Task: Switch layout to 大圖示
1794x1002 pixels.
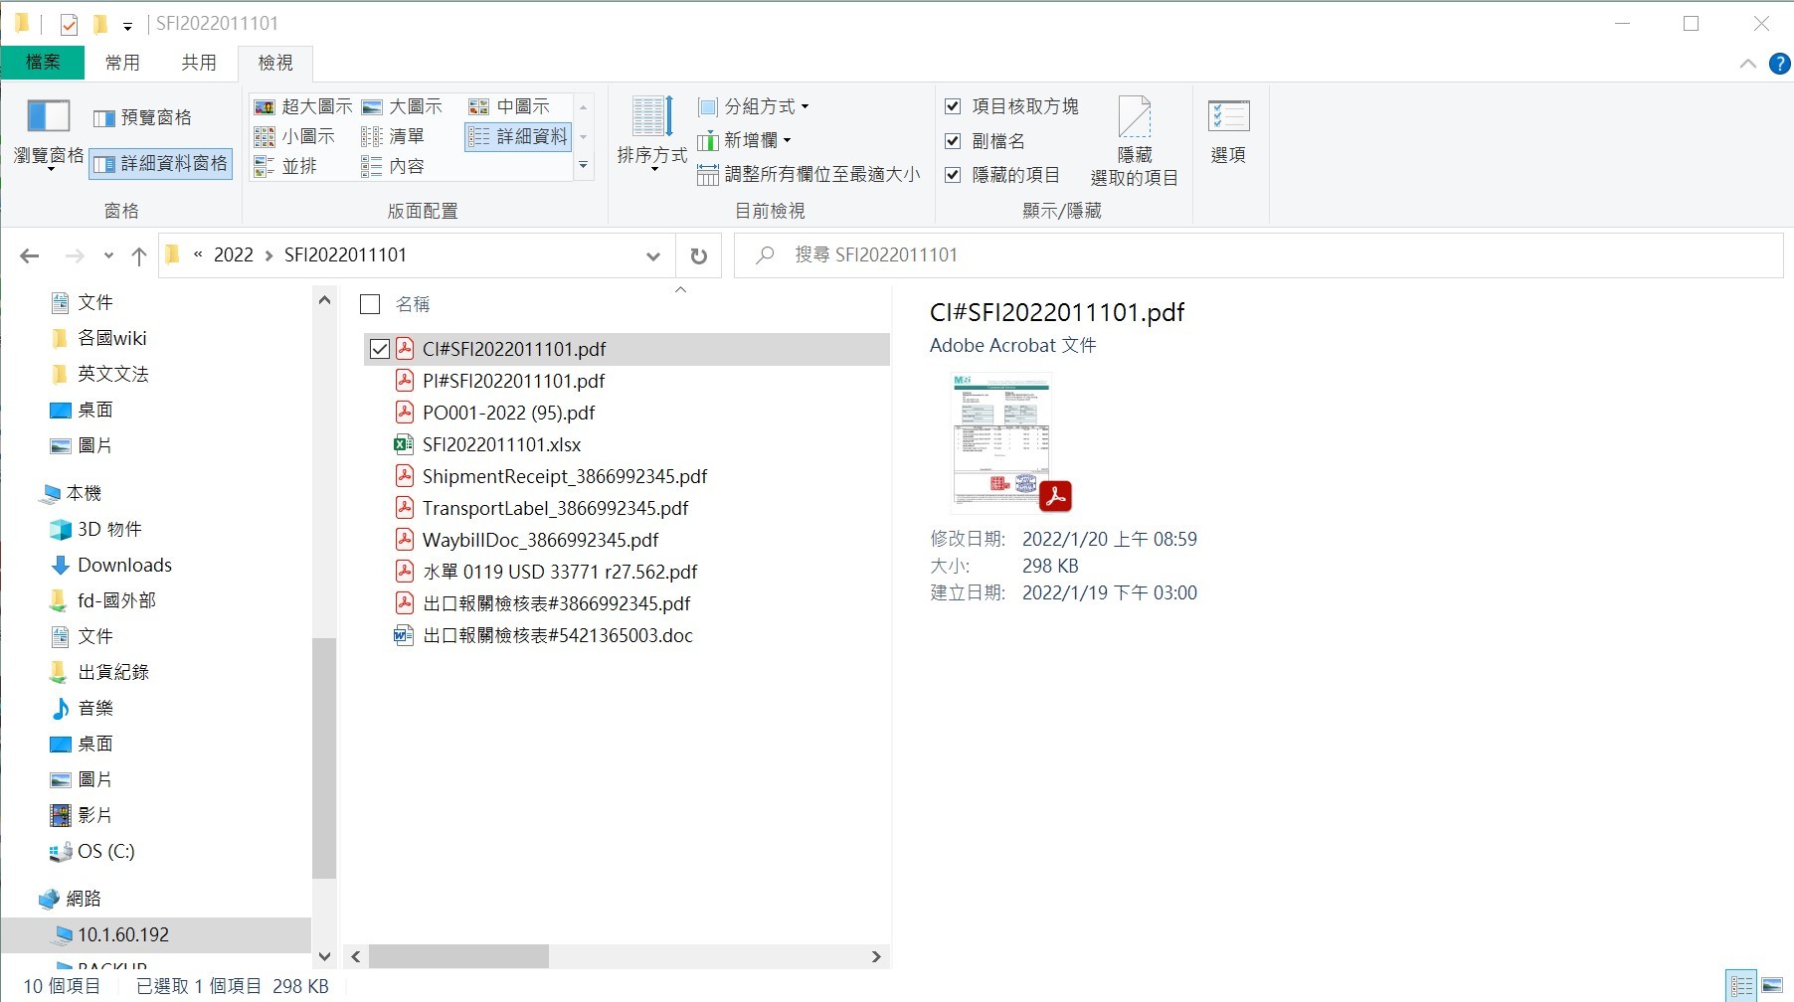Action: click(x=402, y=106)
